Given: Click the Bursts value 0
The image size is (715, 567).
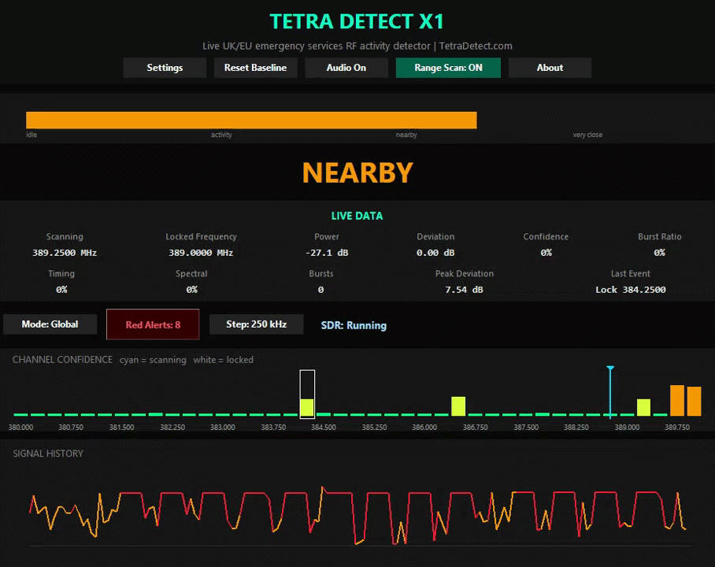Looking at the screenshot, I should coord(321,290).
